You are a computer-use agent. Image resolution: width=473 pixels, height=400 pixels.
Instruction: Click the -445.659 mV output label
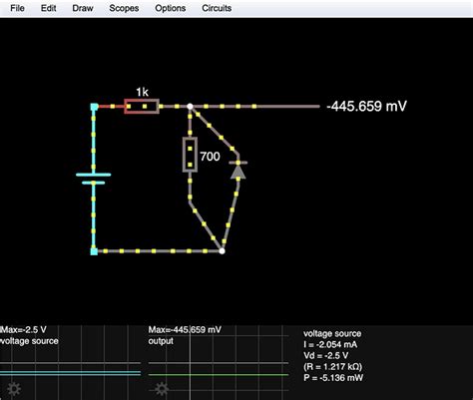point(366,106)
